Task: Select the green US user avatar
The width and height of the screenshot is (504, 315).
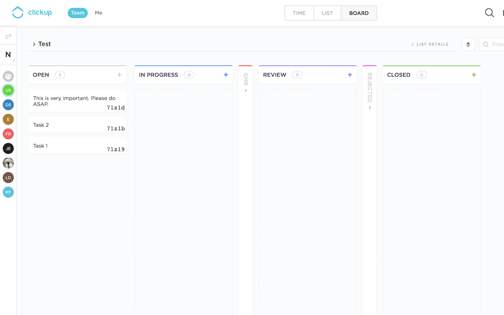Action: pos(8,90)
